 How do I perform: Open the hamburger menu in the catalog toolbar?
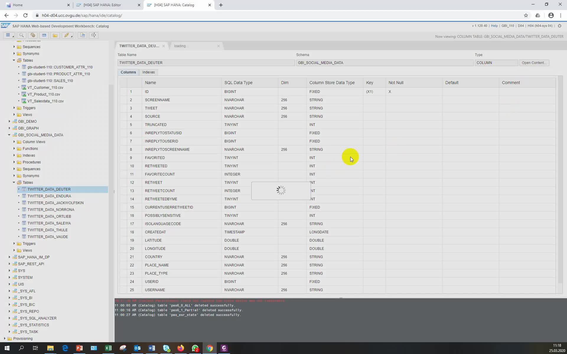(9, 35)
